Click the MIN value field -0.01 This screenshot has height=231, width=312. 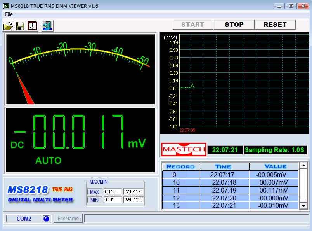point(113,200)
